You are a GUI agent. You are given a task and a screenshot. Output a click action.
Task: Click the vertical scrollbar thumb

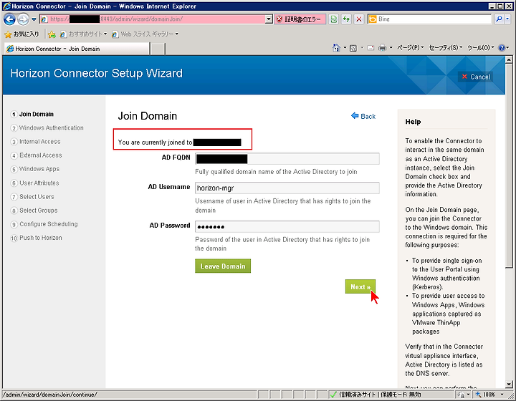coord(509,165)
